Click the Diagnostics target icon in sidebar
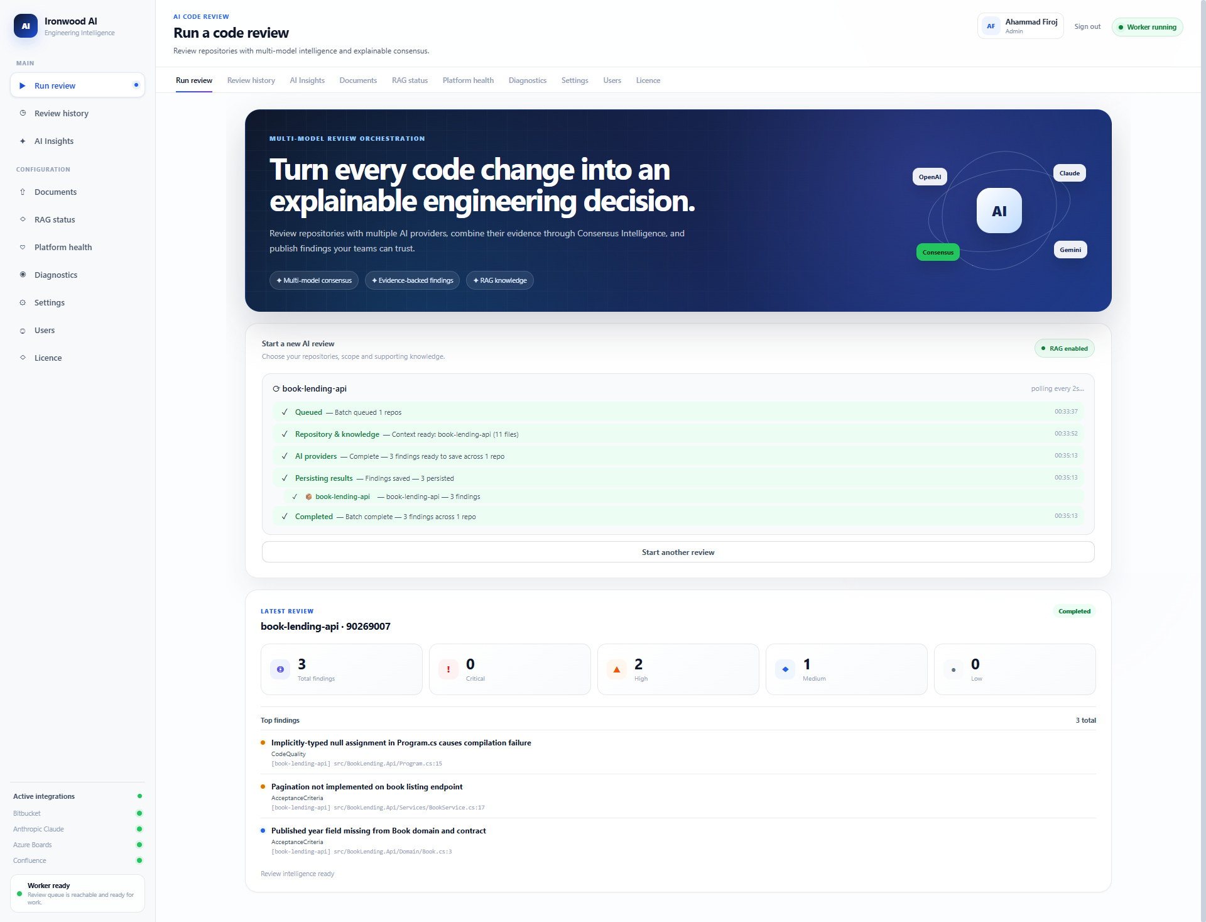Screen dimensions: 1206x922 [23, 275]
